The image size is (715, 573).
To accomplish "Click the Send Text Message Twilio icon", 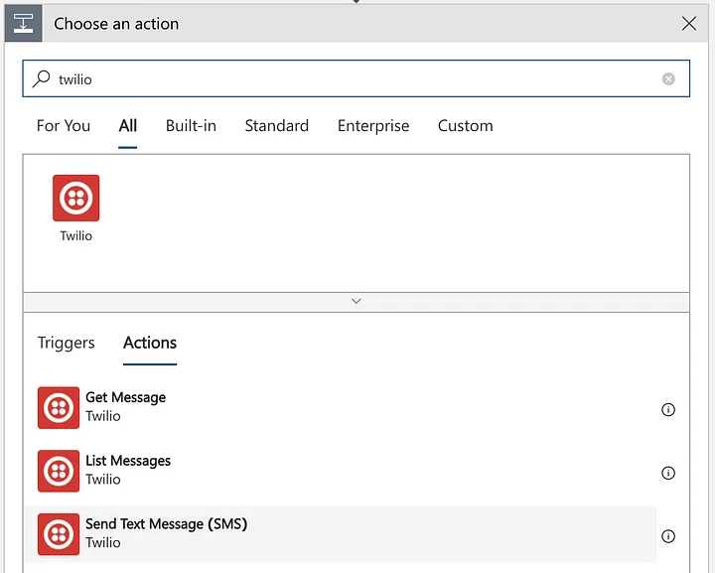I will [59, 533].
